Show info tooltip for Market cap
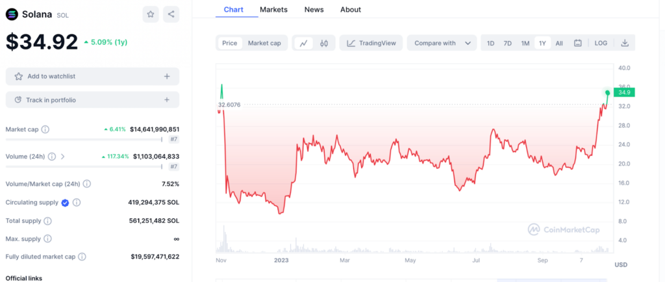The height and width of the screenshot is (282, 665). pos(45,129)
